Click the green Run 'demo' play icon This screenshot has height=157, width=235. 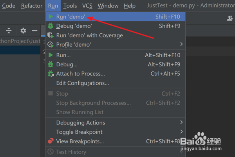tap(50, 17)
